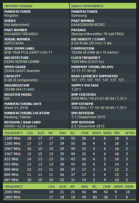Click architecture value DDR4 SDRAM UDIMM
The height and width of the screenshot is (203, 139).
point(22,62)
